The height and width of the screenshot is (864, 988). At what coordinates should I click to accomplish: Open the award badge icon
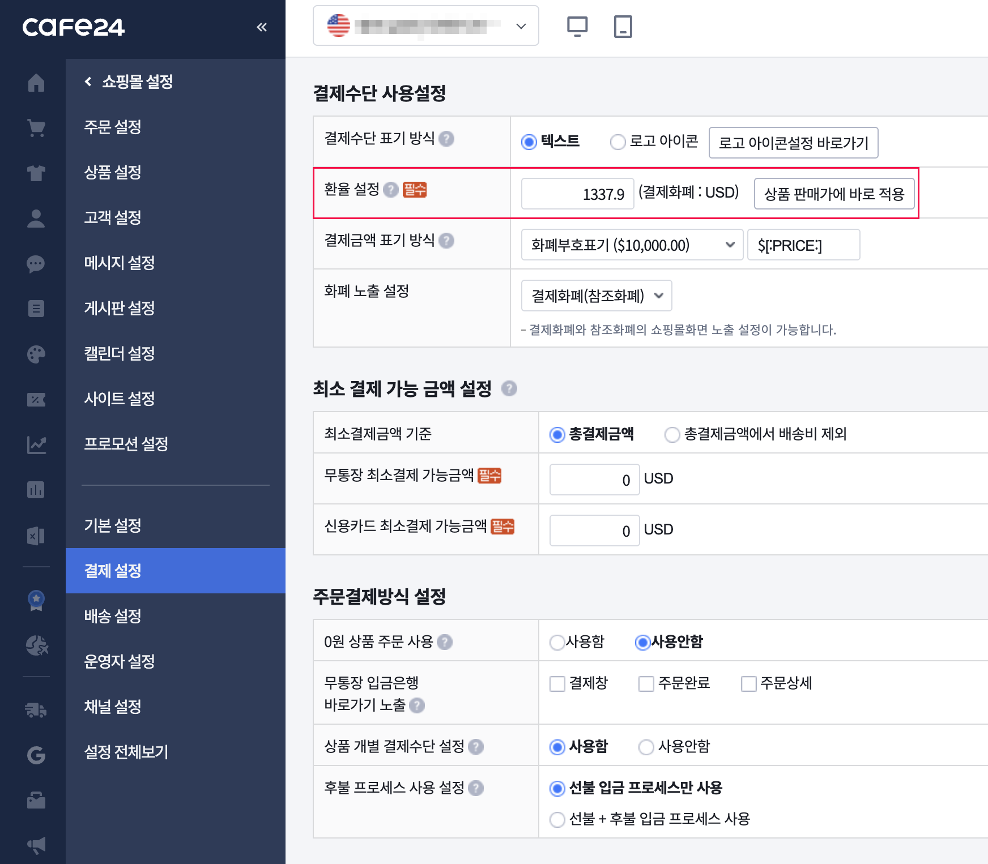click(x=36, y=600)
